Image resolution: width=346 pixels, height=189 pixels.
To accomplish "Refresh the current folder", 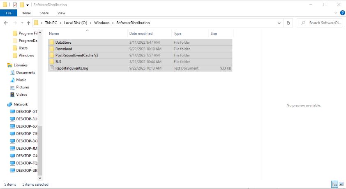I will (x=288, y=23).
